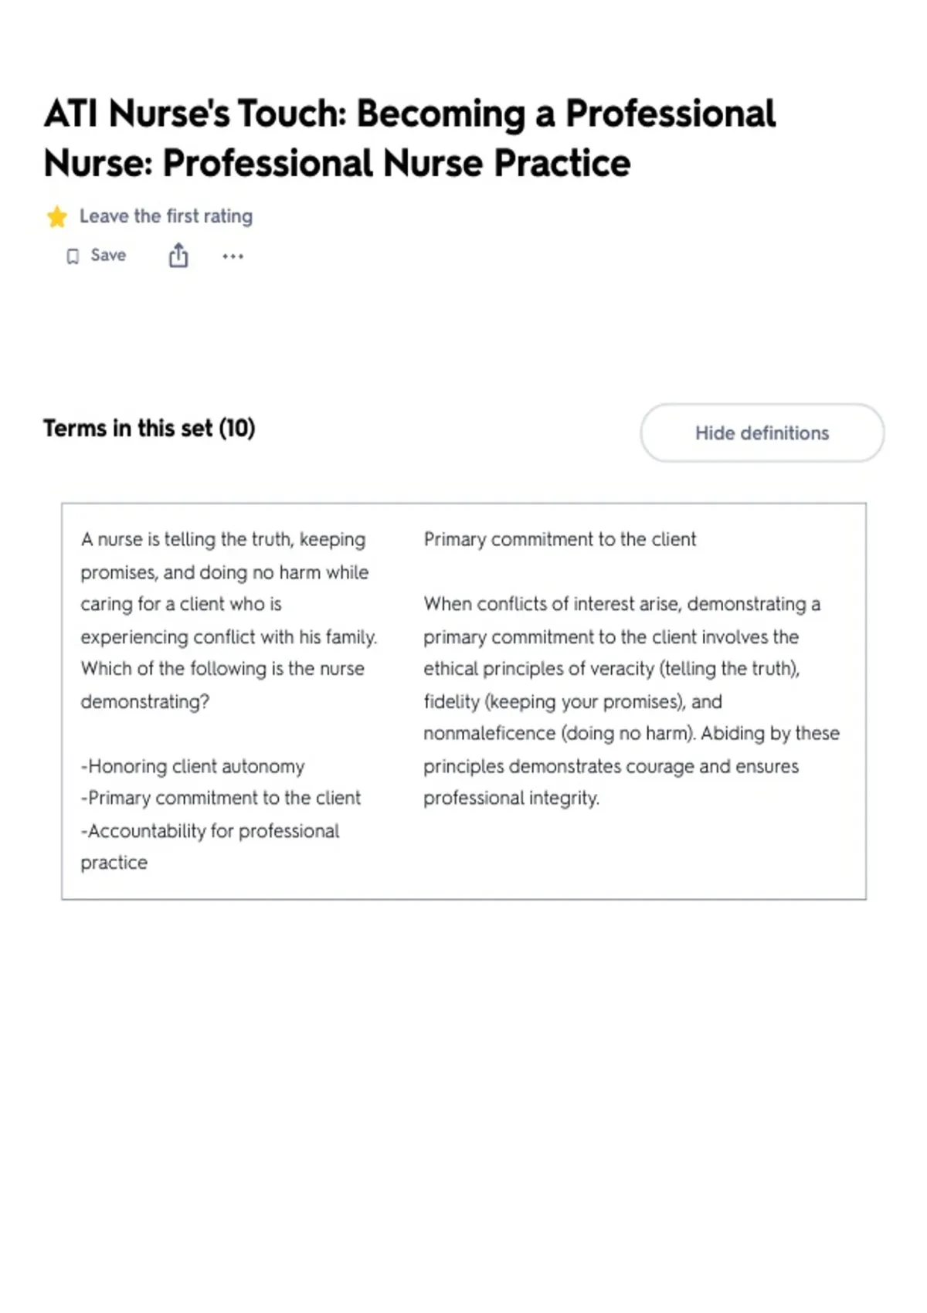The image size is (927, 1313).
Task: Click the flashcard term card
Action: pyautogui.click(x=463, y=701)
